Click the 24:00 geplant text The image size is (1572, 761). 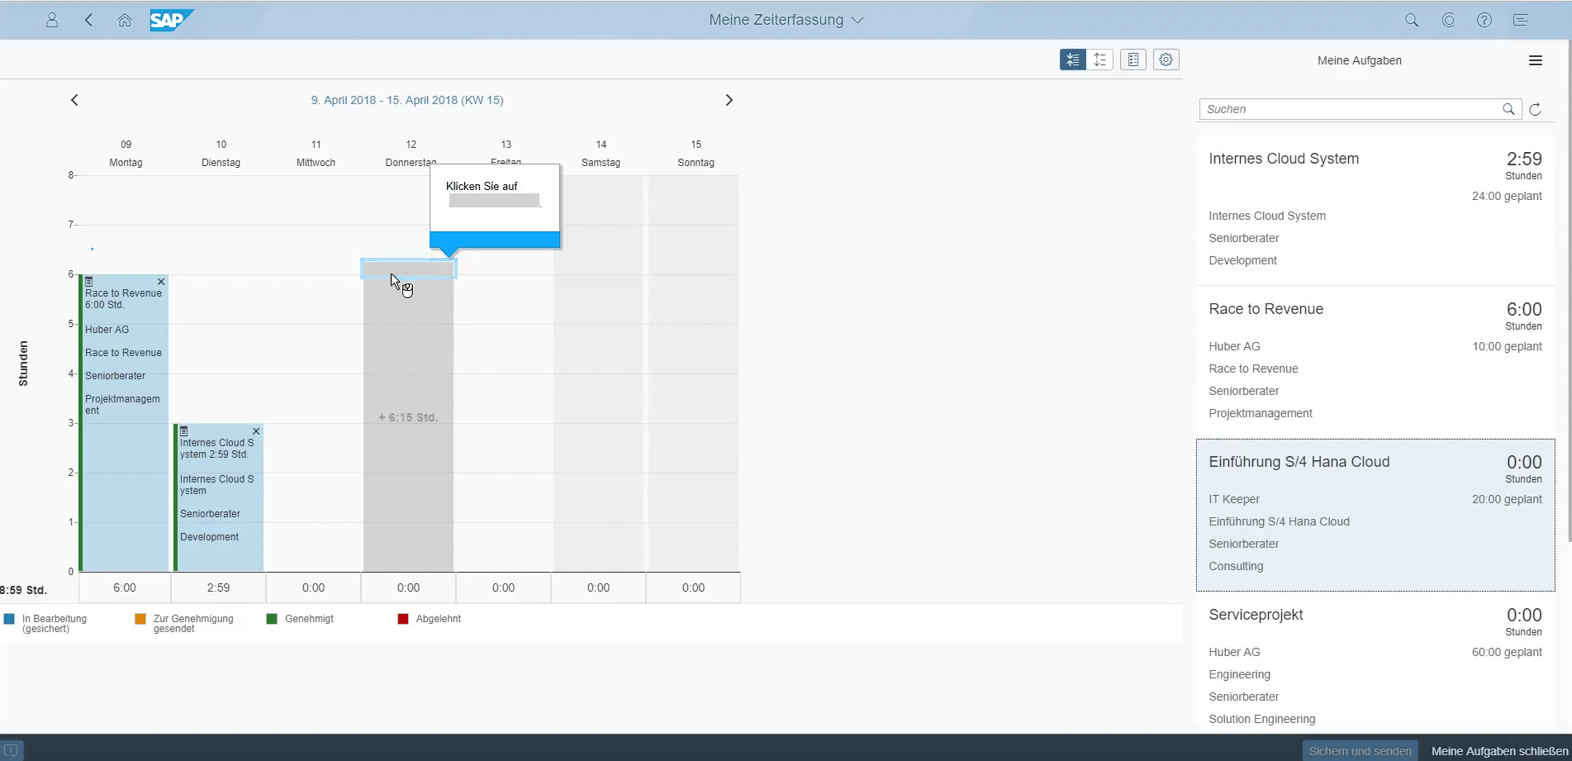tap(1507, 196)
